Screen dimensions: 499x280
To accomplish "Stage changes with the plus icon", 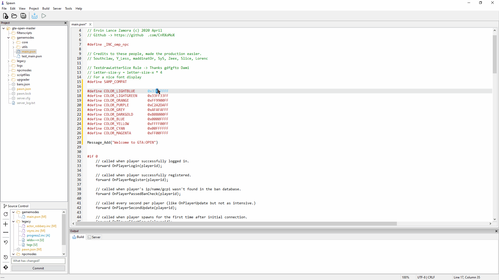I will [6, 224].
